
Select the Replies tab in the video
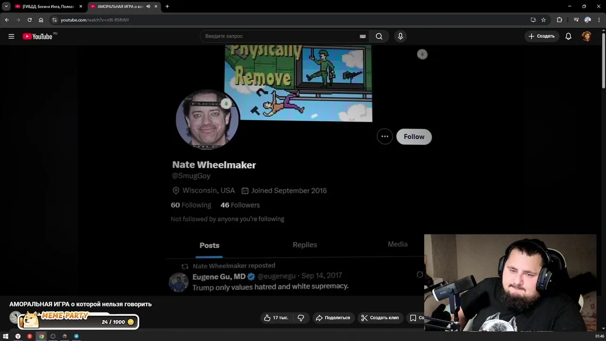pyautogui.click(x=305, y=245)
